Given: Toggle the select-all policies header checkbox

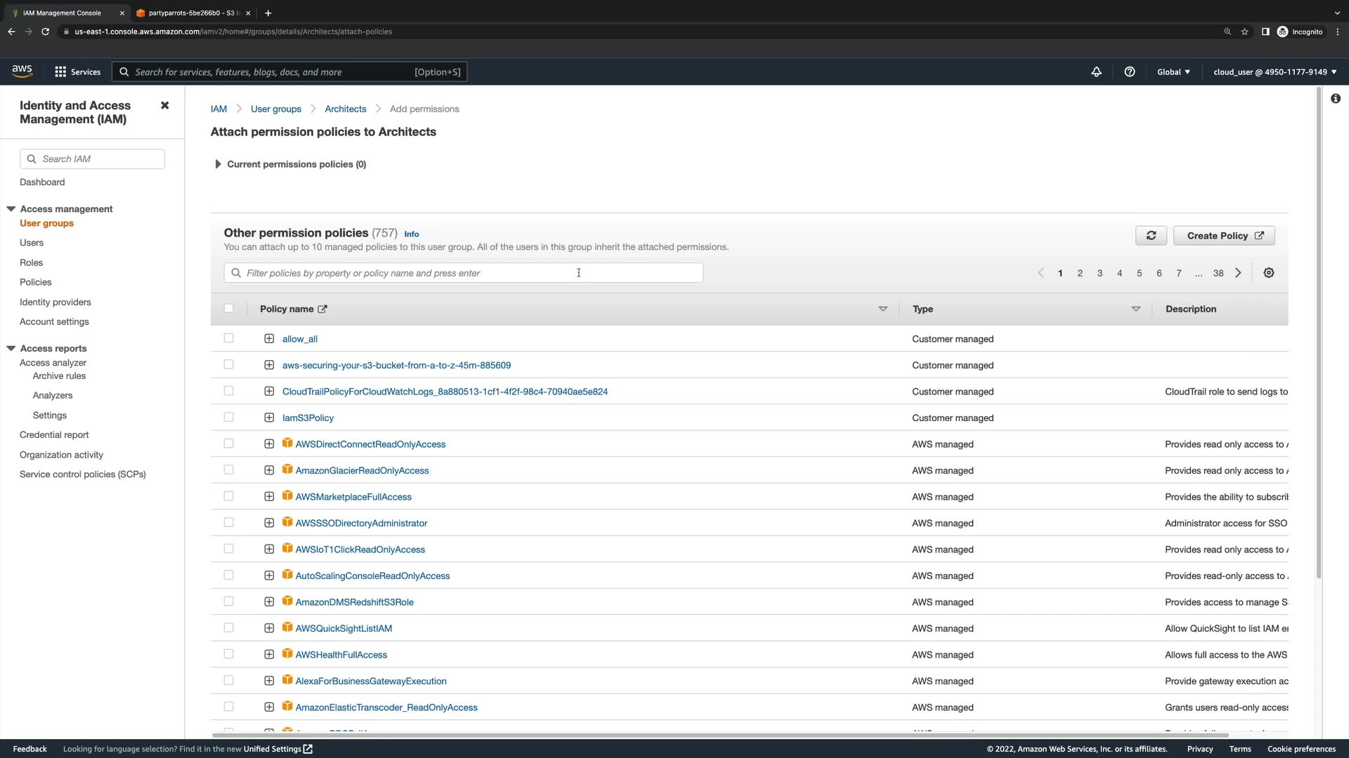Looking at the screenshot, I should [228, 308].
